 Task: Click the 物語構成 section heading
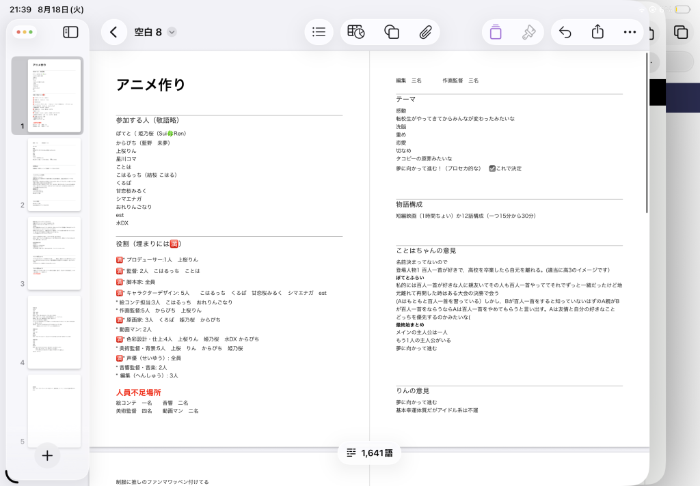point(409,204)
